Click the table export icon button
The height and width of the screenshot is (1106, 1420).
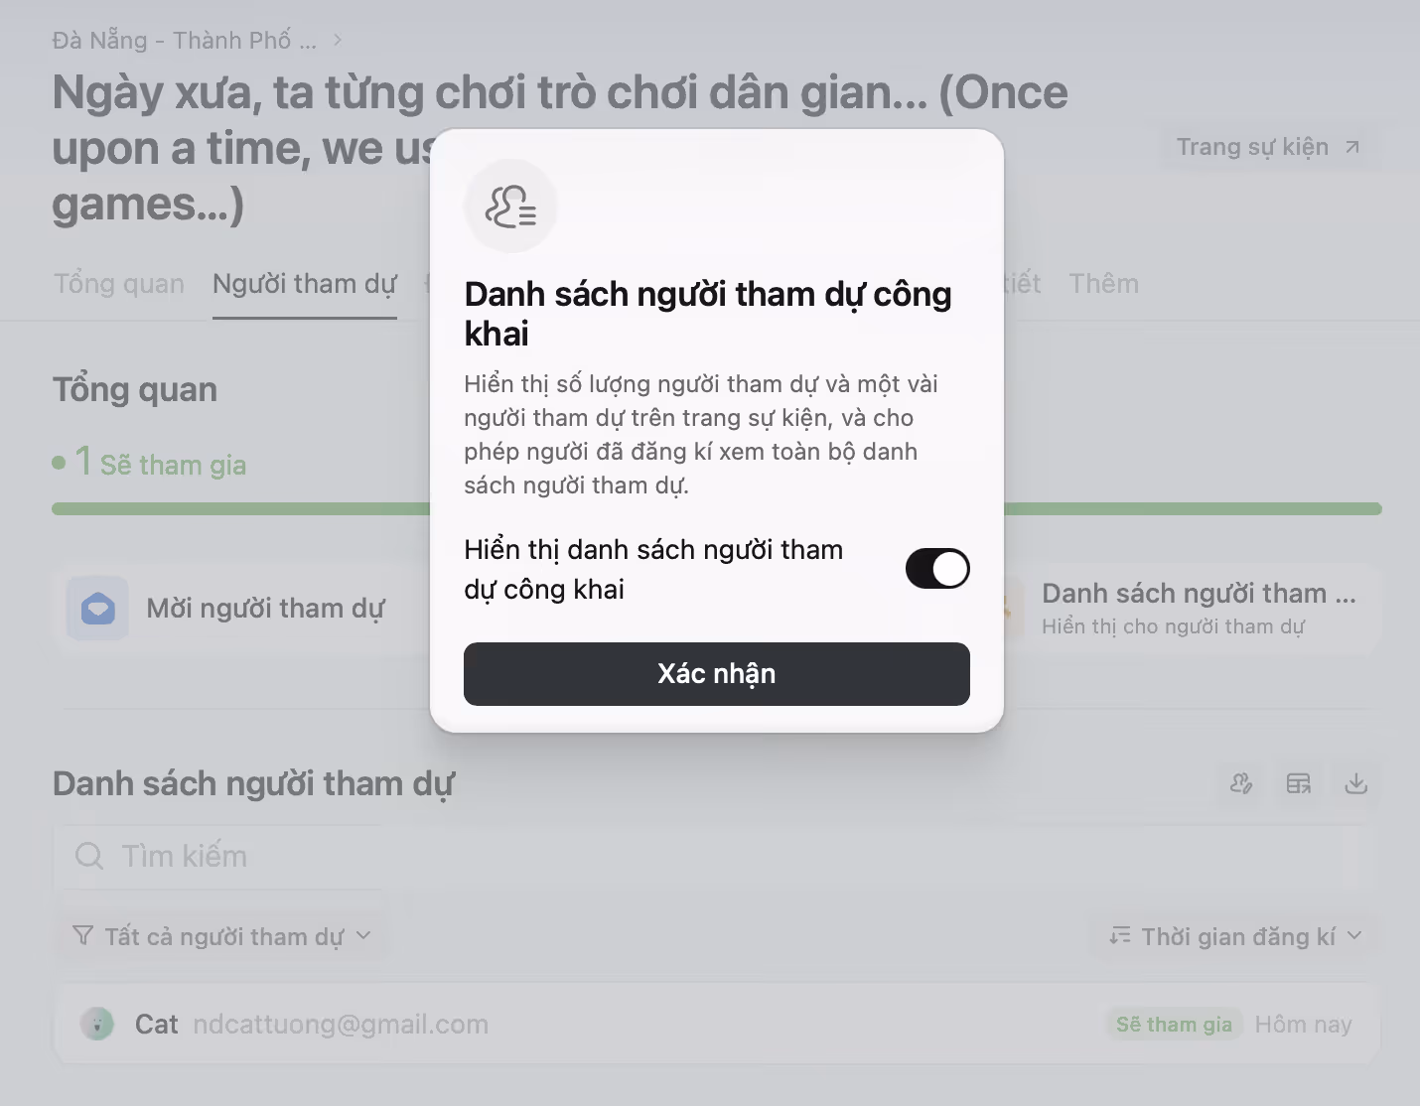(x=1299, y=783)
